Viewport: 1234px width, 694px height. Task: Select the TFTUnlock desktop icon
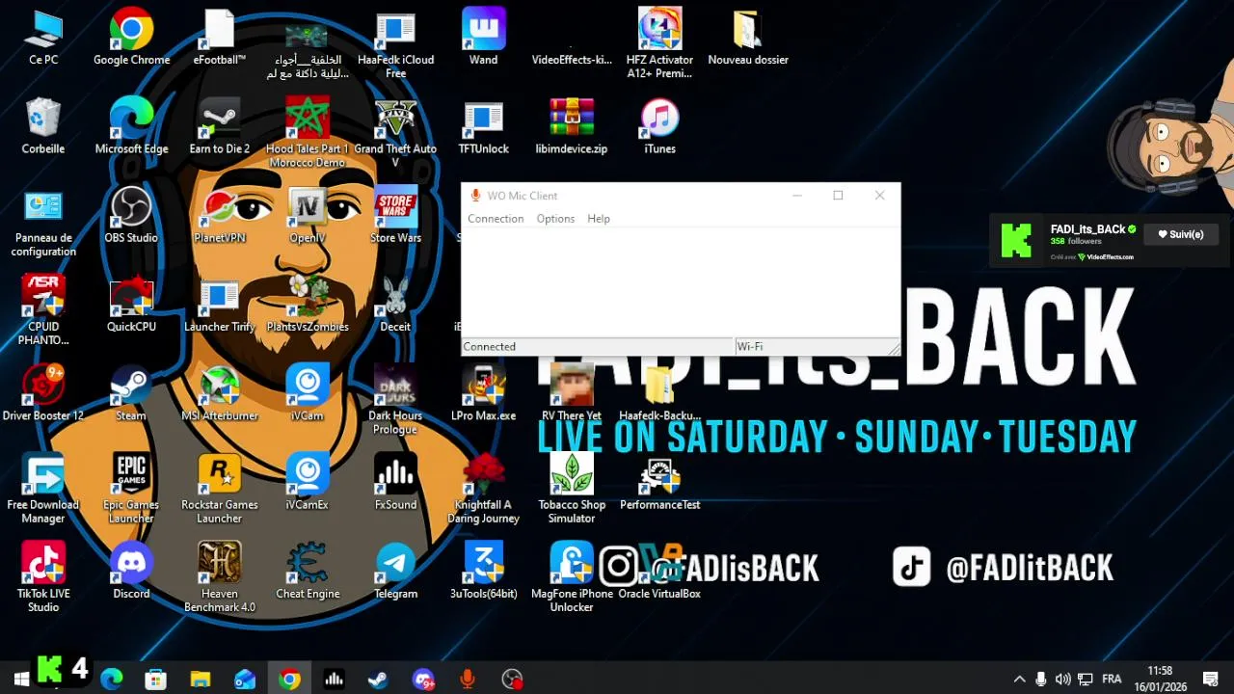(x=483, y=127)
